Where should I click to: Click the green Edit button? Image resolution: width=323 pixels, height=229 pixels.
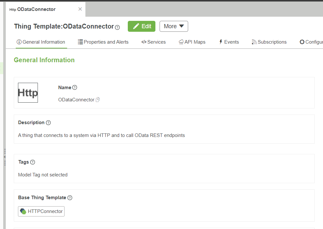[141, 26]
